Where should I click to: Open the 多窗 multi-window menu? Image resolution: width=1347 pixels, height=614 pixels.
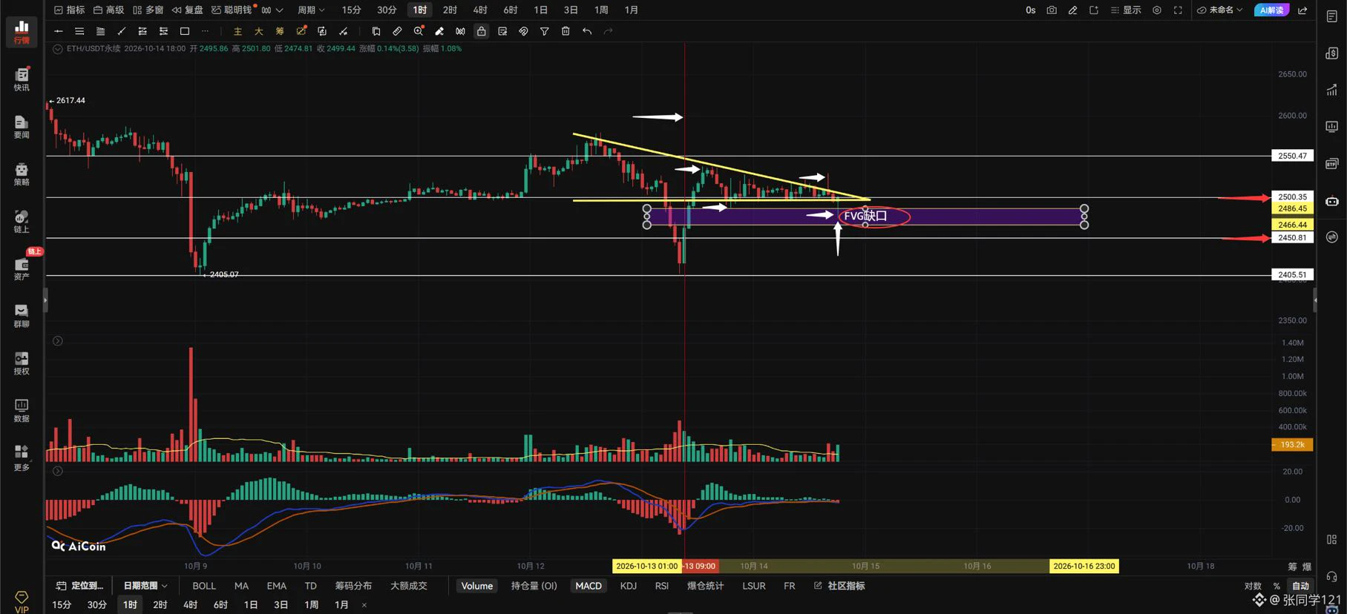[148, 10]
